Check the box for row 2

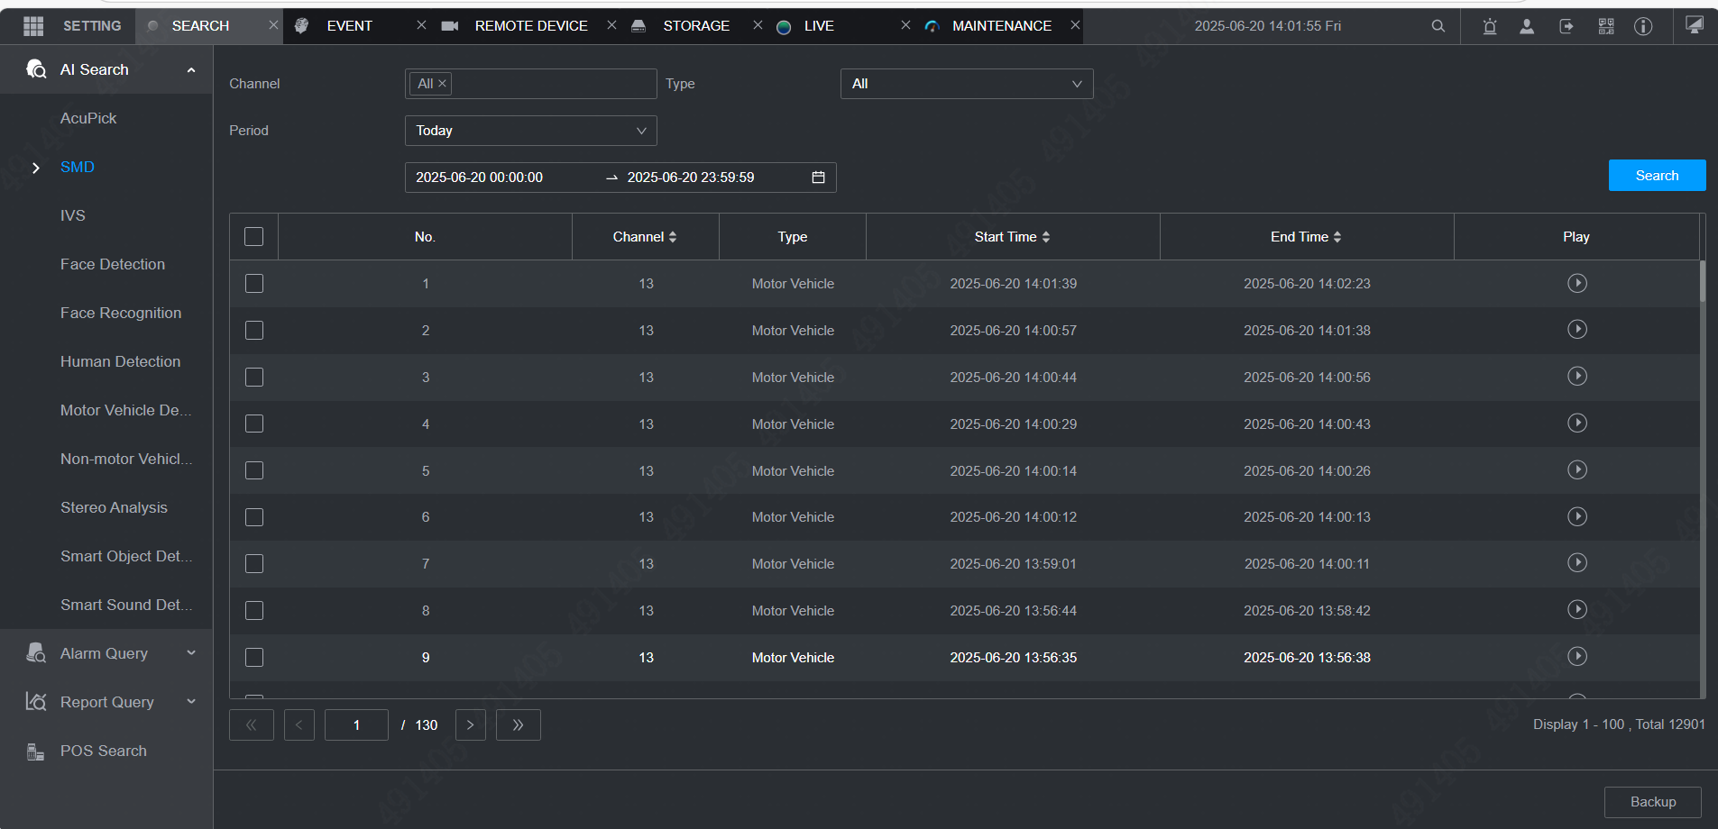[254, 331]
